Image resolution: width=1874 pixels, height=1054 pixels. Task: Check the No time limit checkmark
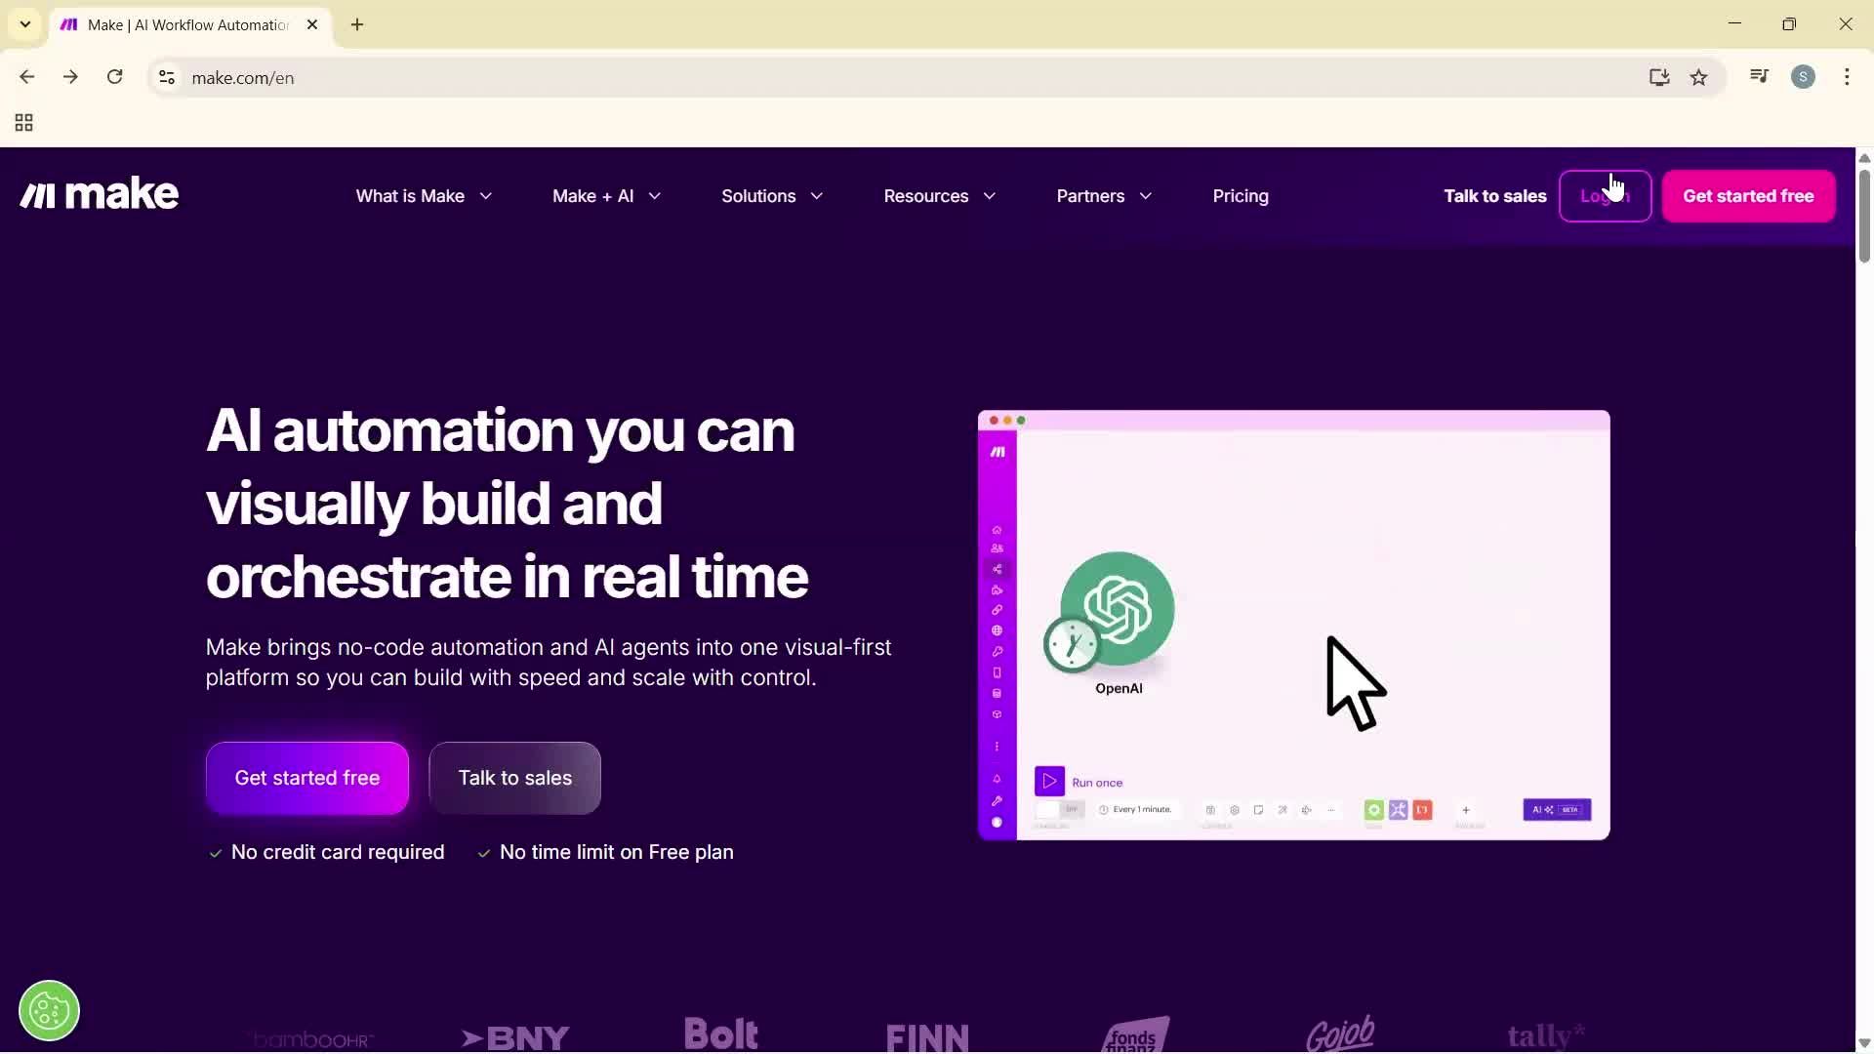(483, 853)
